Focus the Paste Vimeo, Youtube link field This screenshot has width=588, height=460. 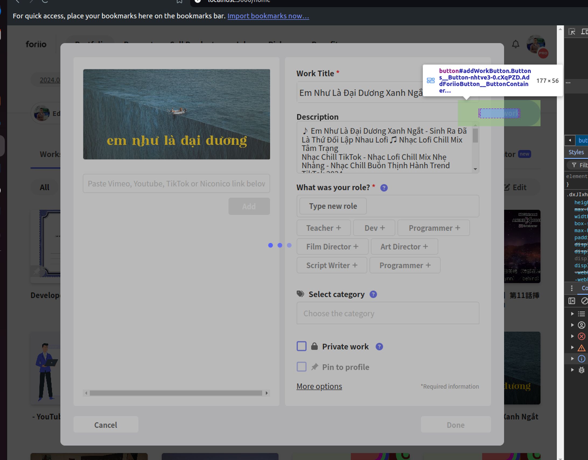click(x=176, y=183)
